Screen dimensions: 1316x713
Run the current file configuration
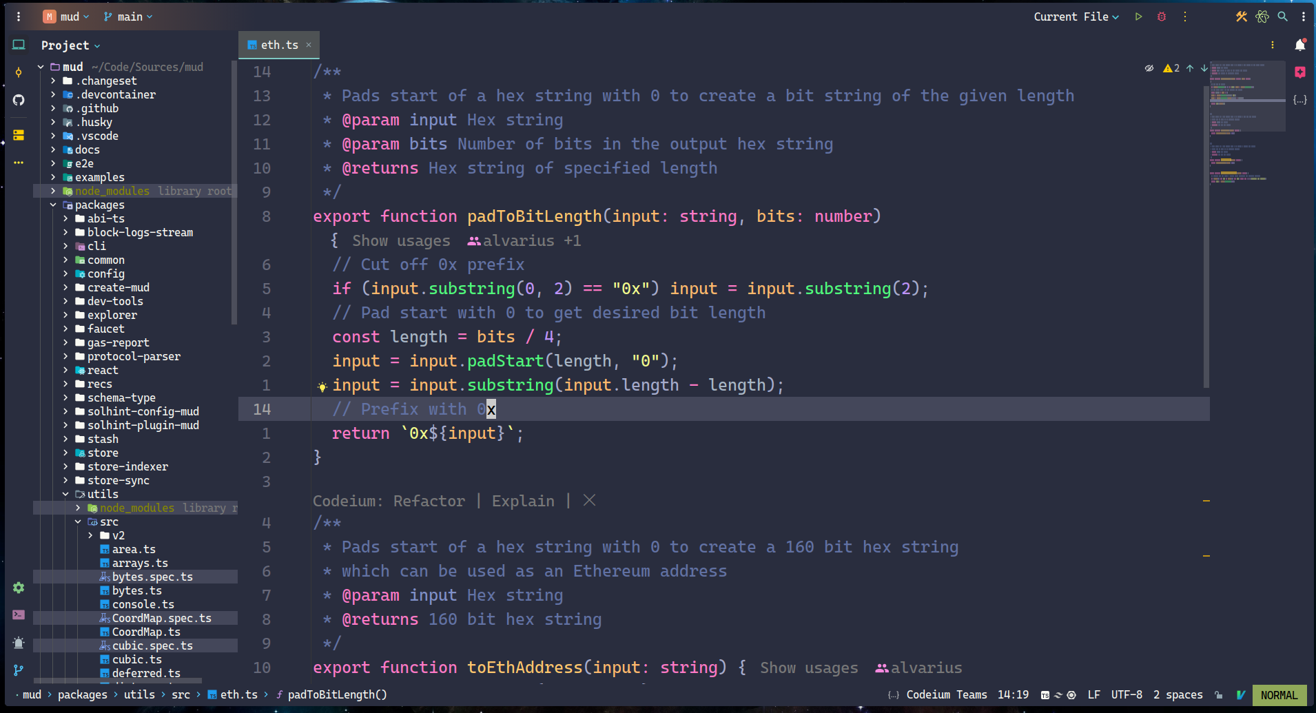[x=1138, y=16]
